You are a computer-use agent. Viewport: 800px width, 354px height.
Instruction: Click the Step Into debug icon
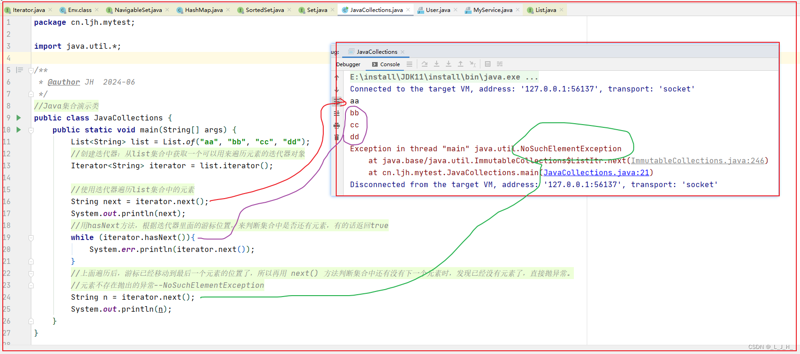click(x=437, y=64)
